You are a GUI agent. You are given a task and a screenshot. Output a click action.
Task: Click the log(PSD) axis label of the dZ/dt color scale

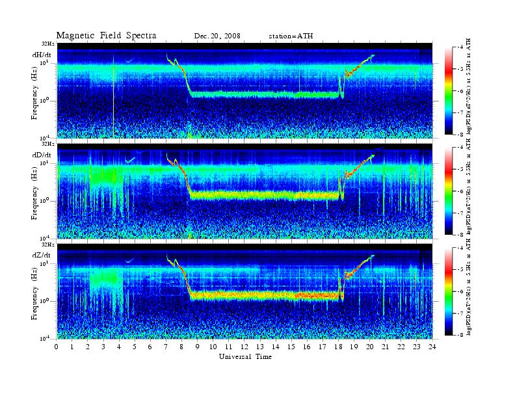tap(468, 287)
